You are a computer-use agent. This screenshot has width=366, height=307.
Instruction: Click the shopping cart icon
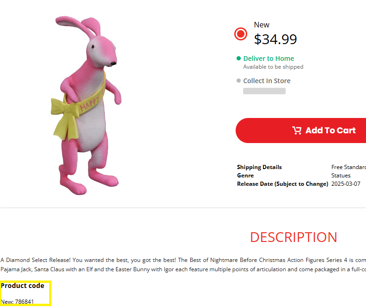pyautogui.click(x=297, y=131)
